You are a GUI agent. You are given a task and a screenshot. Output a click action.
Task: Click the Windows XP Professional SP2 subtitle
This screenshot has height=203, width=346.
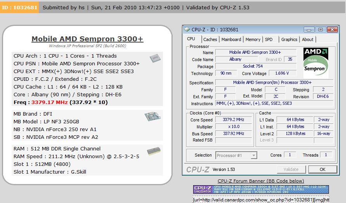point(87,46)
